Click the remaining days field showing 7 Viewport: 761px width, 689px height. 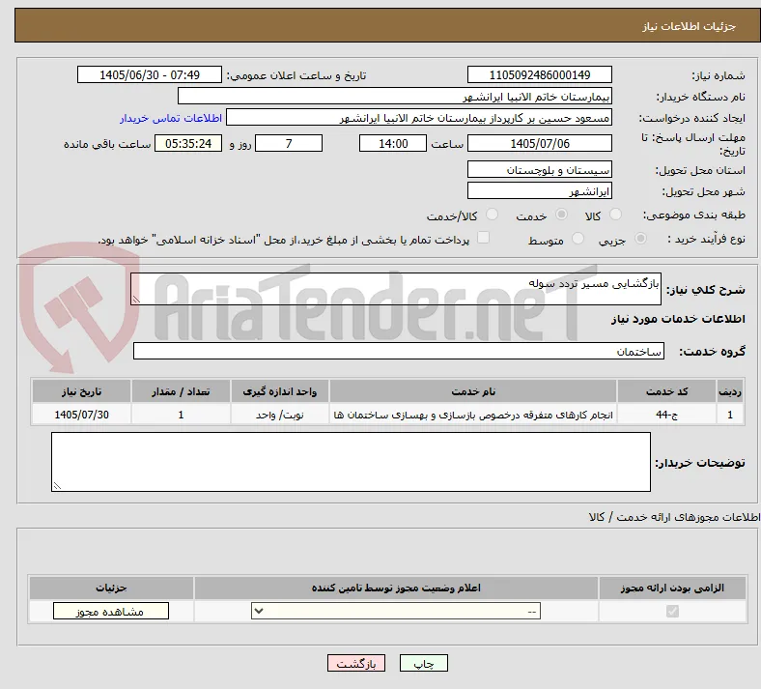click(289, 143)
